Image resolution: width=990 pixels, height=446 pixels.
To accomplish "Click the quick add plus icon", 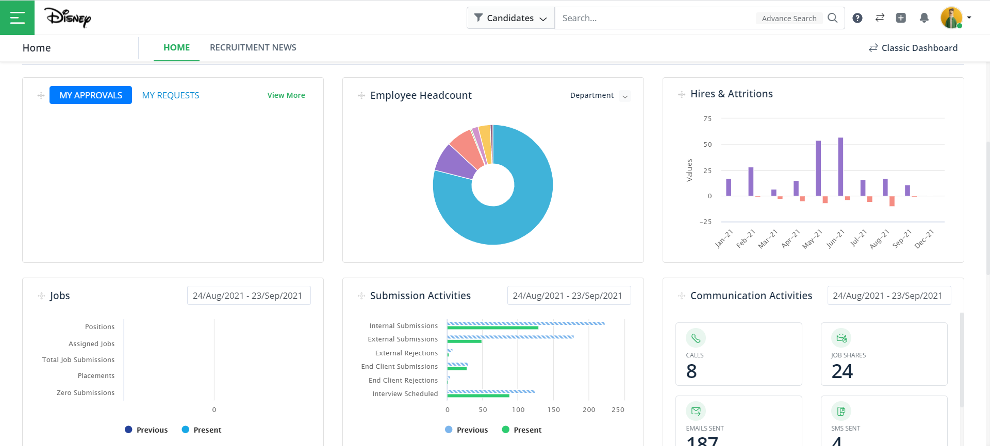I will coord(901,18).
